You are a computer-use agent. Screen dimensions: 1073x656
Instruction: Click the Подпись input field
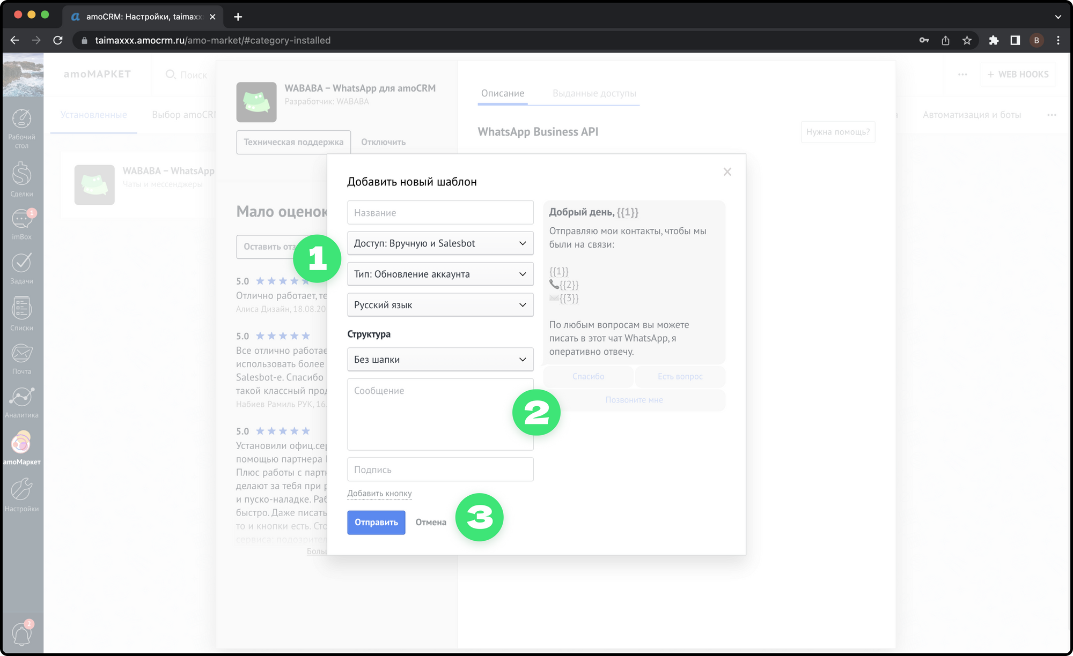(440, 469)
